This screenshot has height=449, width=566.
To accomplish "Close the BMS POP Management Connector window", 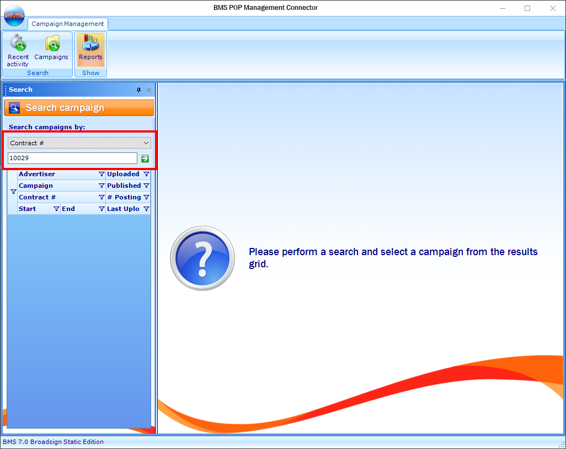I will [553, 8].
